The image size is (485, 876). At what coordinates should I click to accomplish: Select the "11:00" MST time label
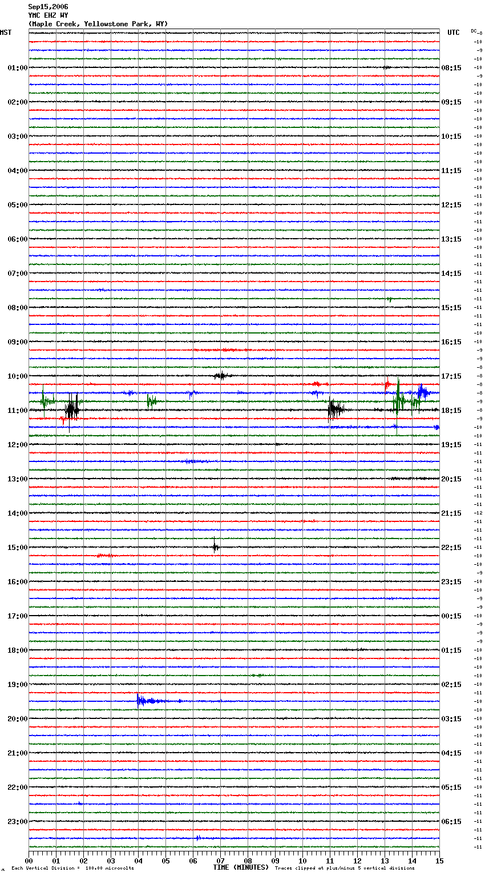(17, 411)
